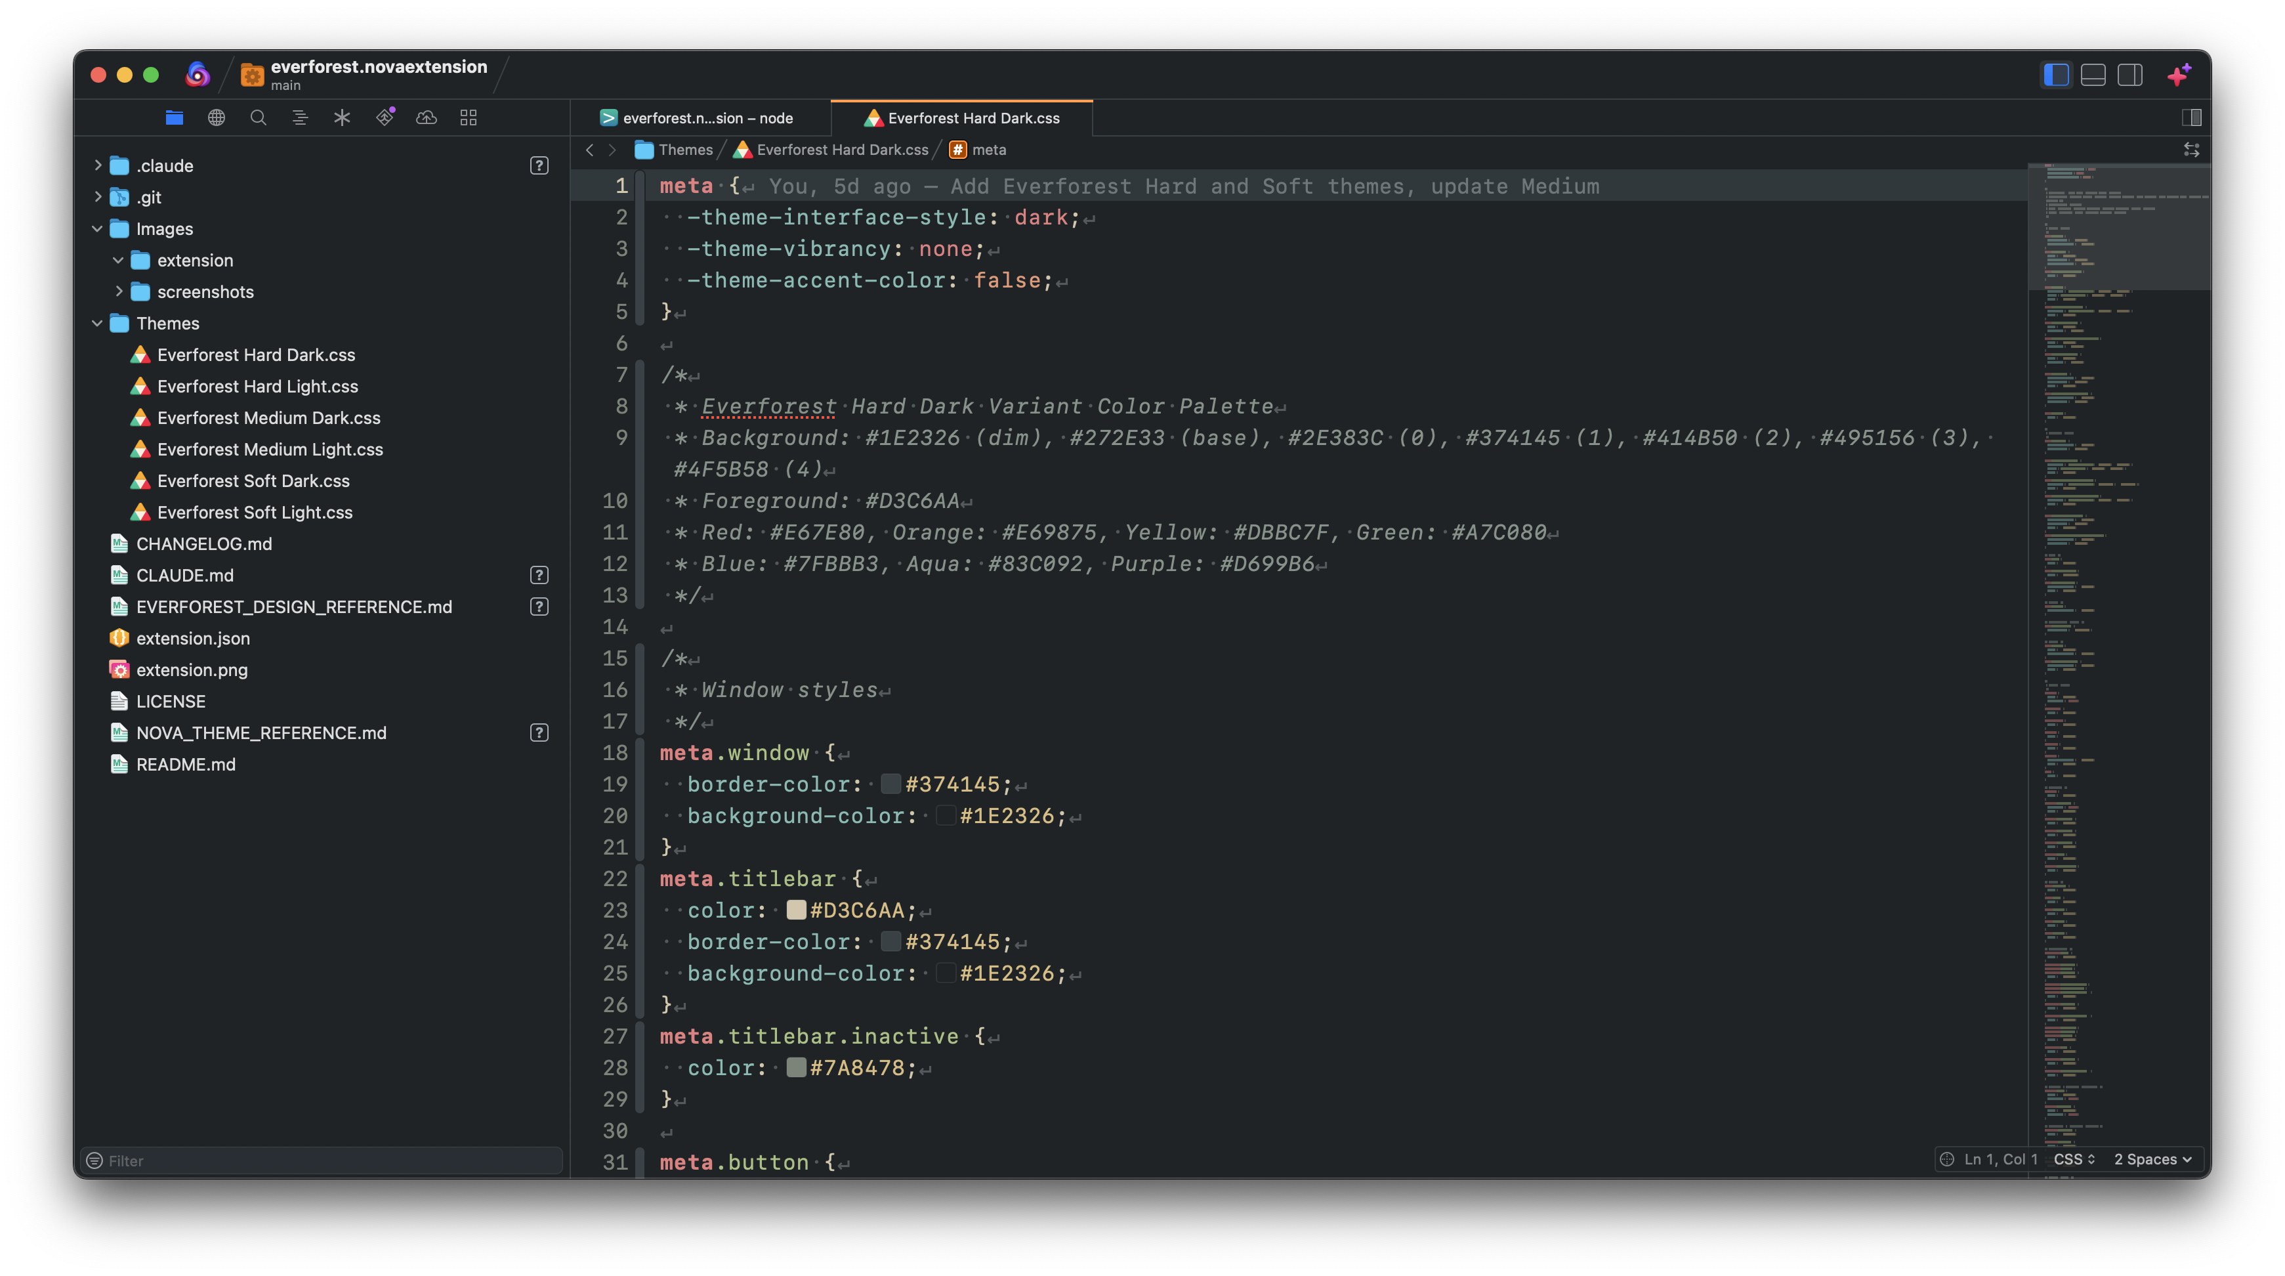Image resolution: width=2285 pixels, height=1276 pixels.
Task: Open the Find magnifier sidebar icon
Action: [258, 117]
